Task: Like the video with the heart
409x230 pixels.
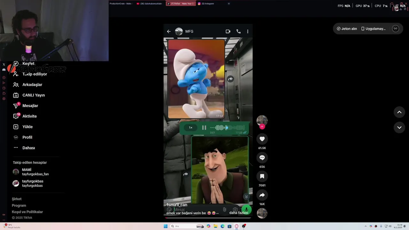Action: 262,139
